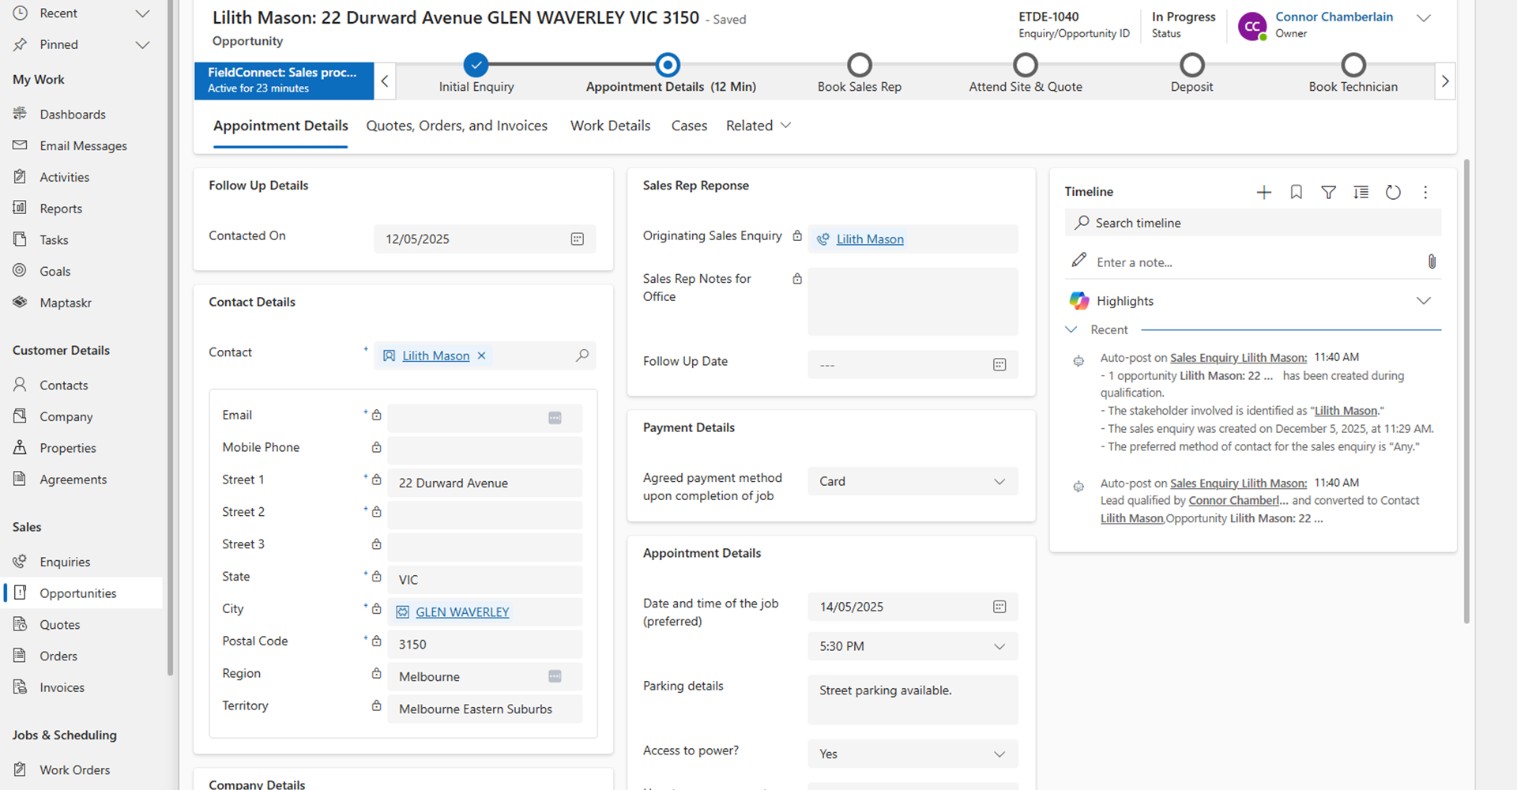1517x790 pixels.
Task: Click the Street 1 address field
Action: coord(485,483)
